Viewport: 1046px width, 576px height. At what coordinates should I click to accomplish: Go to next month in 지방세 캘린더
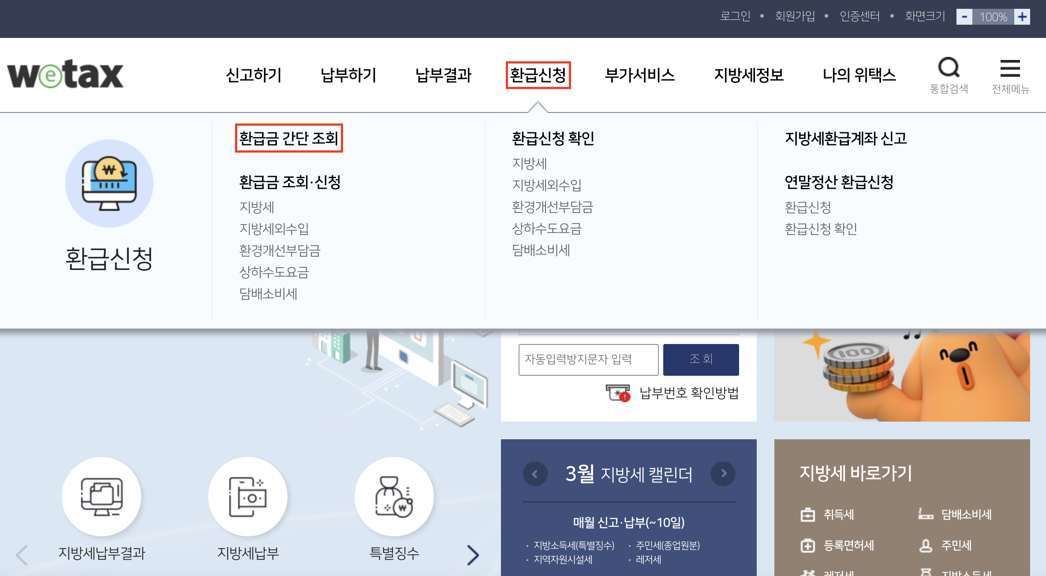coord(723,474)
